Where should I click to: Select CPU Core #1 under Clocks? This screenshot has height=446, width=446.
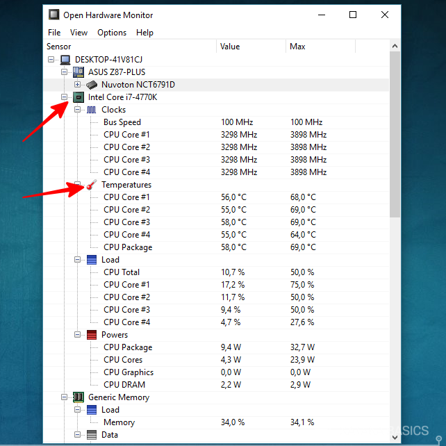[x=216, y=135]
